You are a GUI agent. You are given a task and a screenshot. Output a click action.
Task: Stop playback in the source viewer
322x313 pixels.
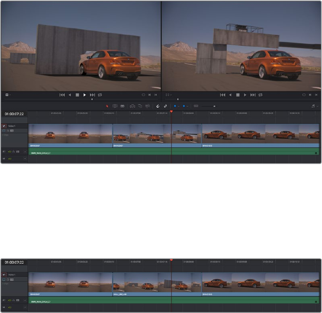point(77,95)
